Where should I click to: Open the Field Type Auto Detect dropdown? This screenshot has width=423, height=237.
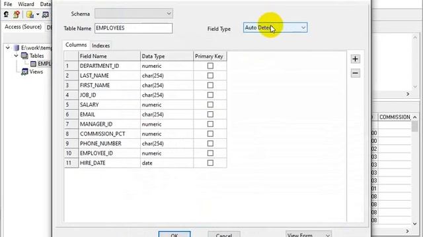pyautogui.click(x=275, y=28)
